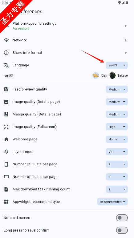
Task: Tap the Welcome page home icon
Action: [6, 139]
